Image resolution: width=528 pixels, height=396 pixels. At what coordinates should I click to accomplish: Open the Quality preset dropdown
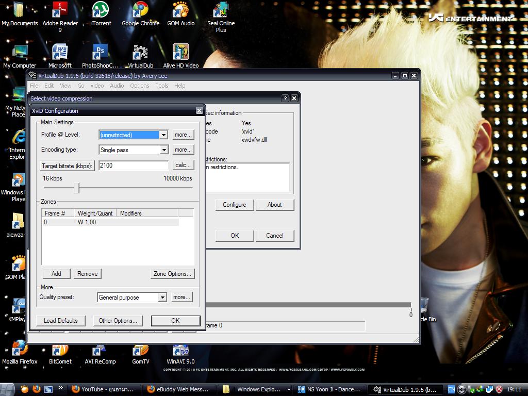[x=162, y=298]
